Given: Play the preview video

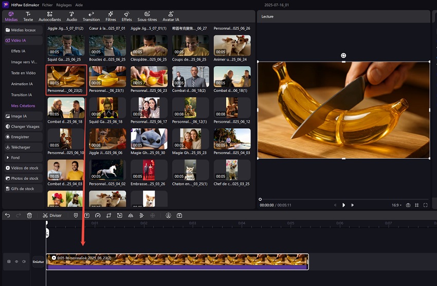Looking at the screenshot, I should click(x=343, y=205).
